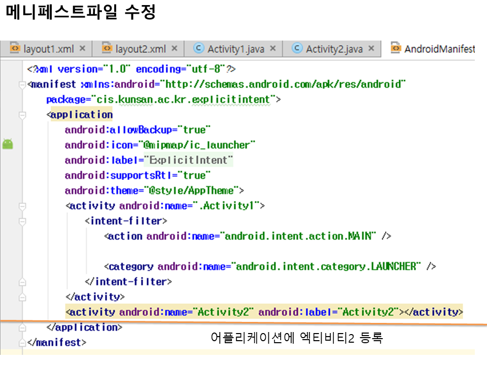
Task: Click the green Android gutter icon
Action: (x=8, y=144)
